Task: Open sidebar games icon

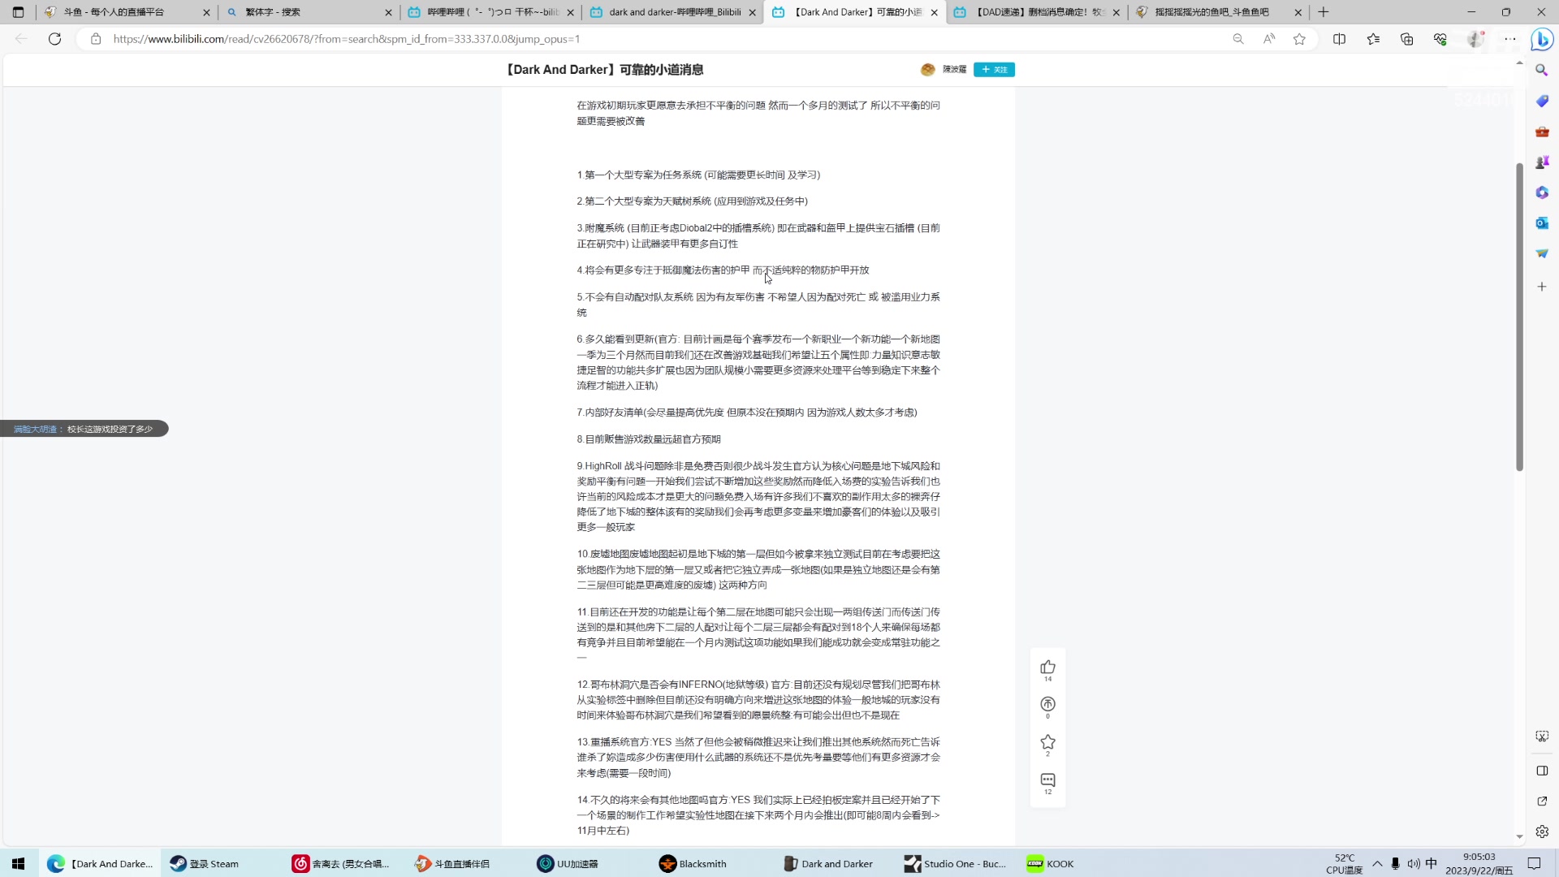Action: pyautogui.click(x=1542, y=162)
